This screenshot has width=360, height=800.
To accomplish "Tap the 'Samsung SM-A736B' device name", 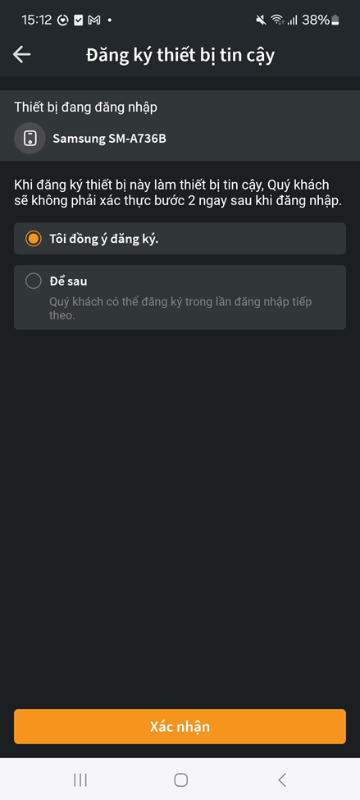I will 110,139.
